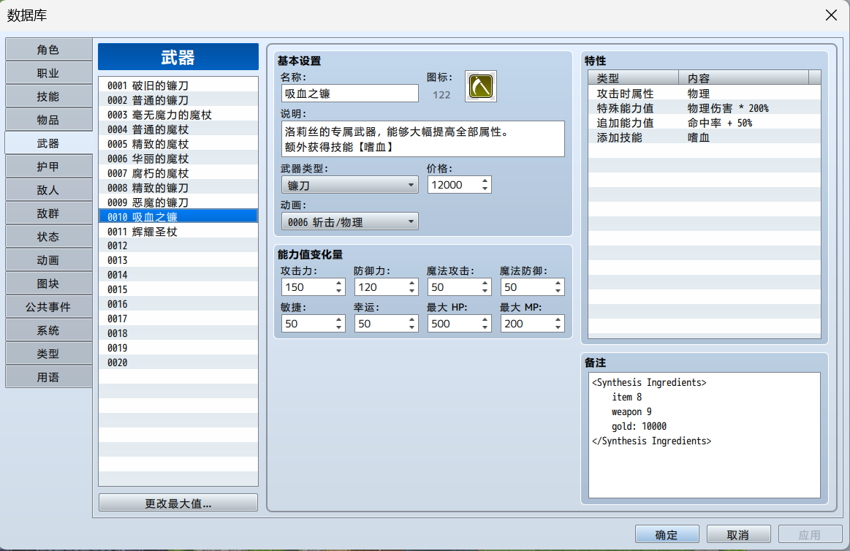This screenshot has width=850, height=551.
Task: Switch to the 物品 tab
Action: click(x=48, y=120)
